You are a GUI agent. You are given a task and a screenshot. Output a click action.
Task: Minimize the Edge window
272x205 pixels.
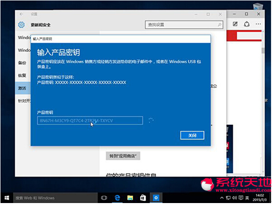234,14
